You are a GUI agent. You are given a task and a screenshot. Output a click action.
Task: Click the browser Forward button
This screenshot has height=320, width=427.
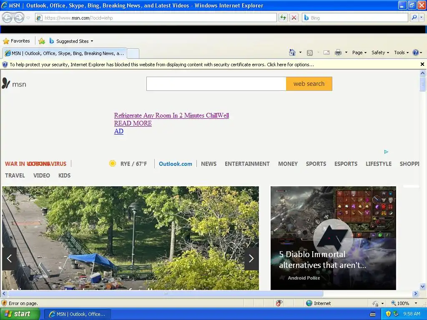coord(19,18)
